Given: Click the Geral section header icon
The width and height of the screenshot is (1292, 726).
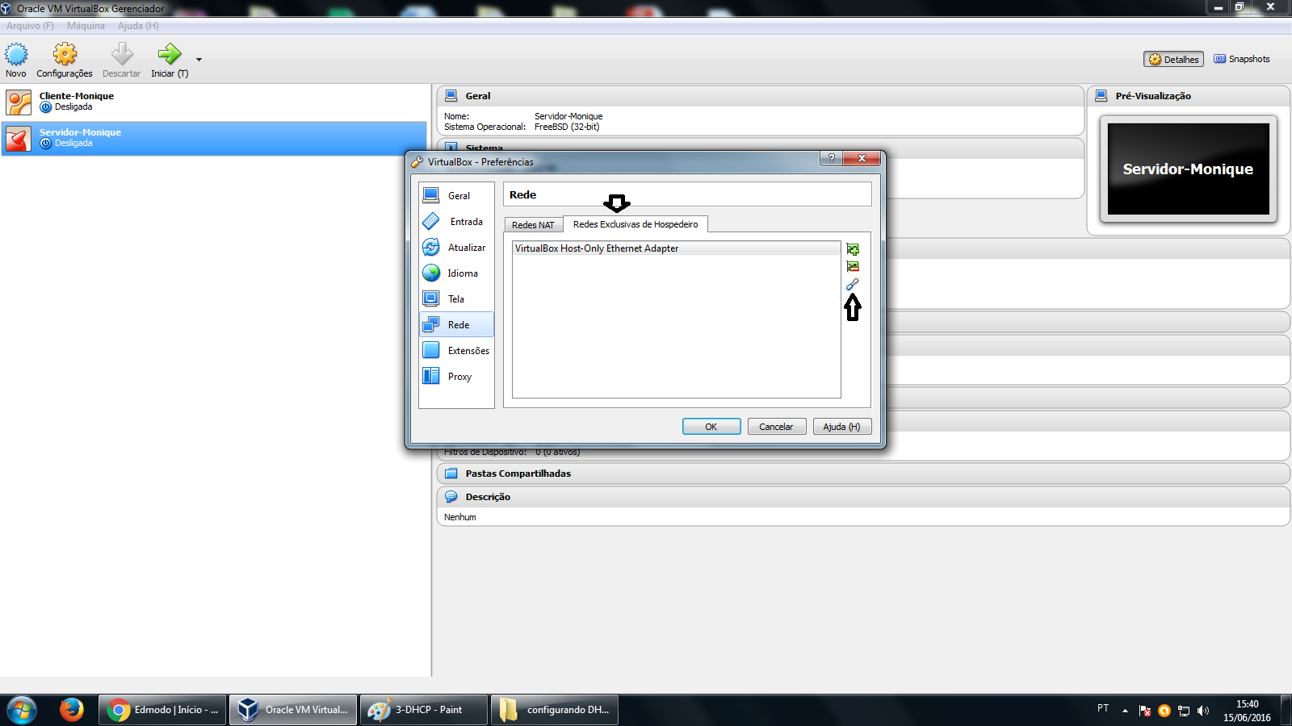Looking at the screenshot, I should [x=451, y=95].
